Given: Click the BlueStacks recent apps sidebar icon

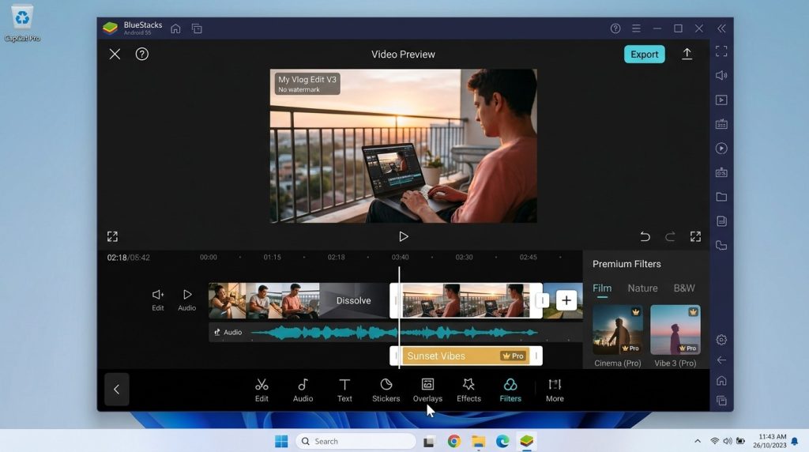Looking at the screenshot, I should [x=721, y=401].
